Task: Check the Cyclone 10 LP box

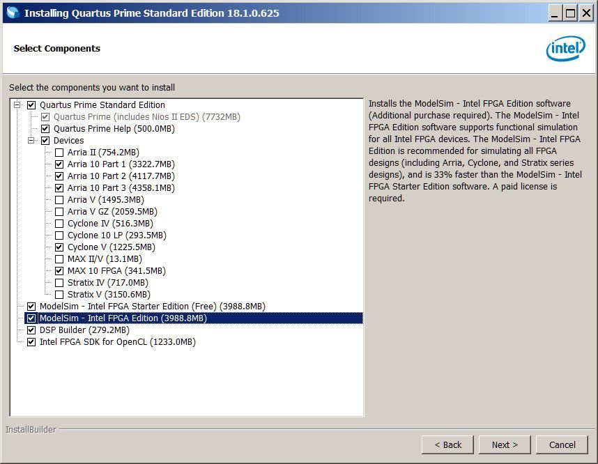Action: (59, 235)
